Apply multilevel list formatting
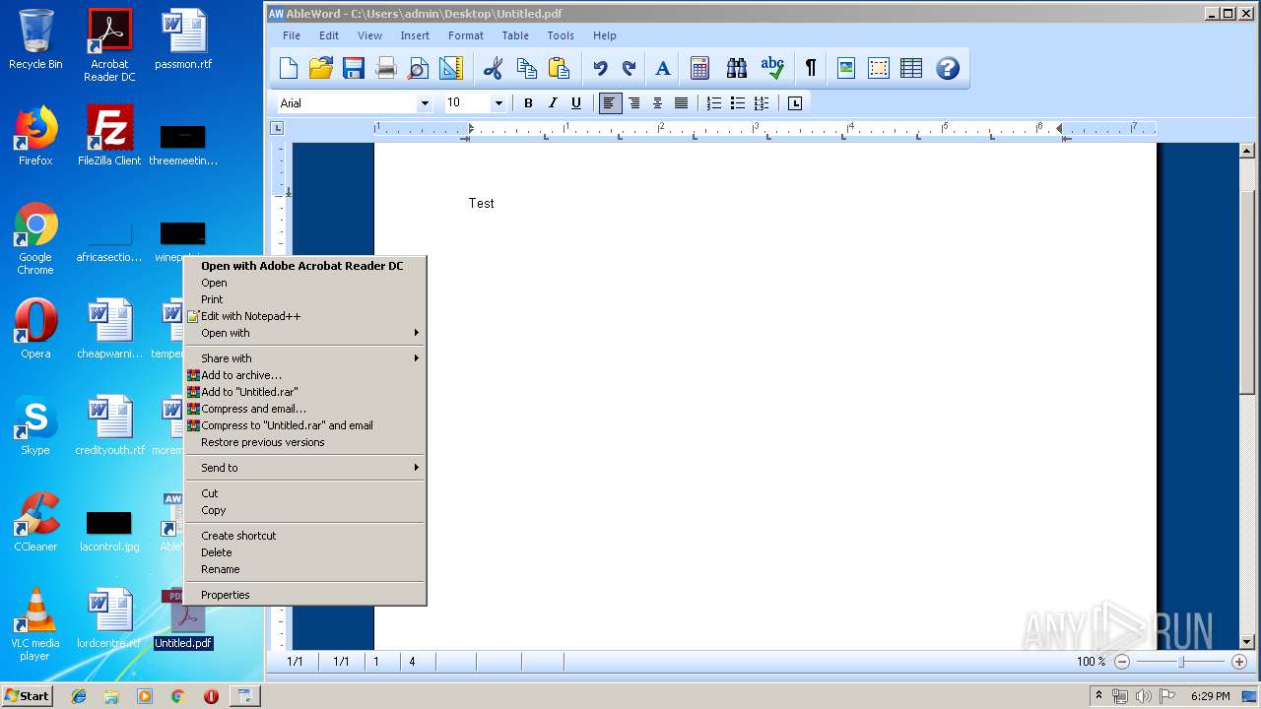The image size is (1261, 709). click(x=762, y=103)
